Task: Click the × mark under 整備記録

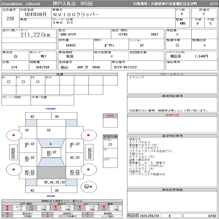Action: [204, 45]
